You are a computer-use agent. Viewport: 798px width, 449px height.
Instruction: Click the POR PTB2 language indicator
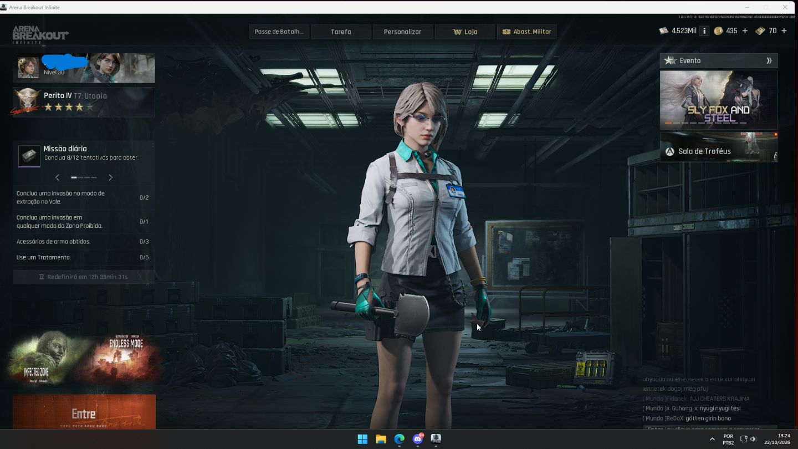(728, 439)
